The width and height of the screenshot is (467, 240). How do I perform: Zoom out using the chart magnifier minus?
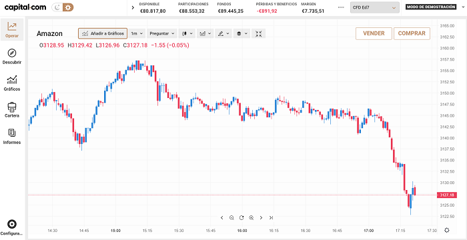pos(231,218)
